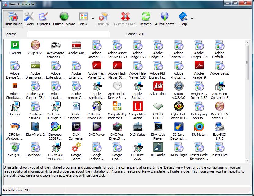Select the Ask Toolbar icon

pyautogui.click(x=158, y=86)
